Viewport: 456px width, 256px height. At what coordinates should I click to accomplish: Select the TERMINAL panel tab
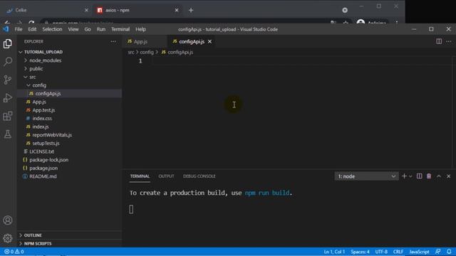point(140,176)
